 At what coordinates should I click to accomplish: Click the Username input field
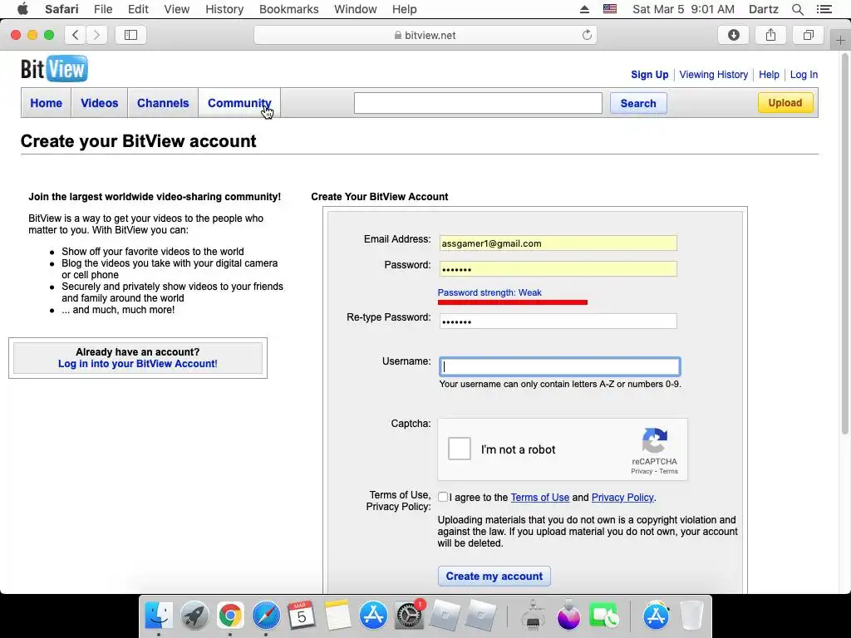(559, 366)
